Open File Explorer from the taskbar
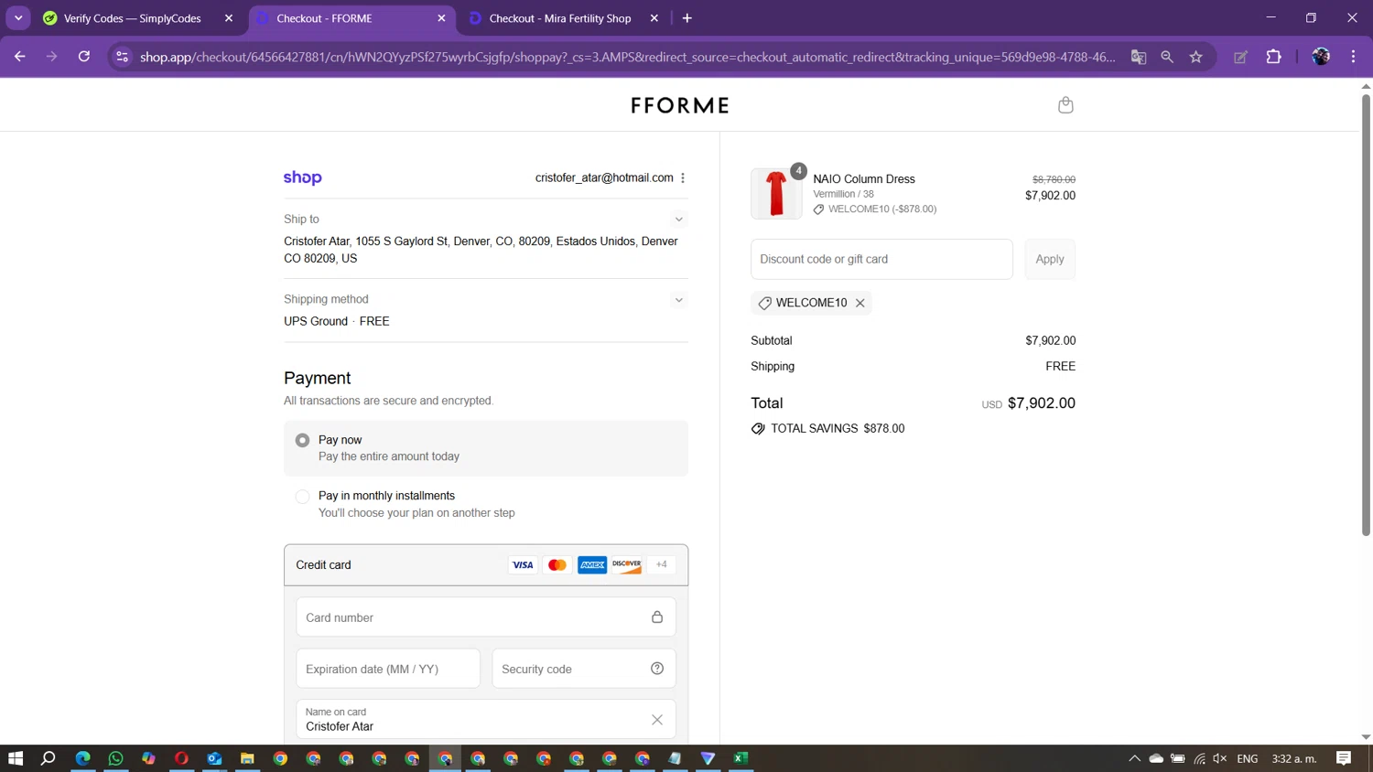This screenshot has height=772, width=1373. coord(247,758)
